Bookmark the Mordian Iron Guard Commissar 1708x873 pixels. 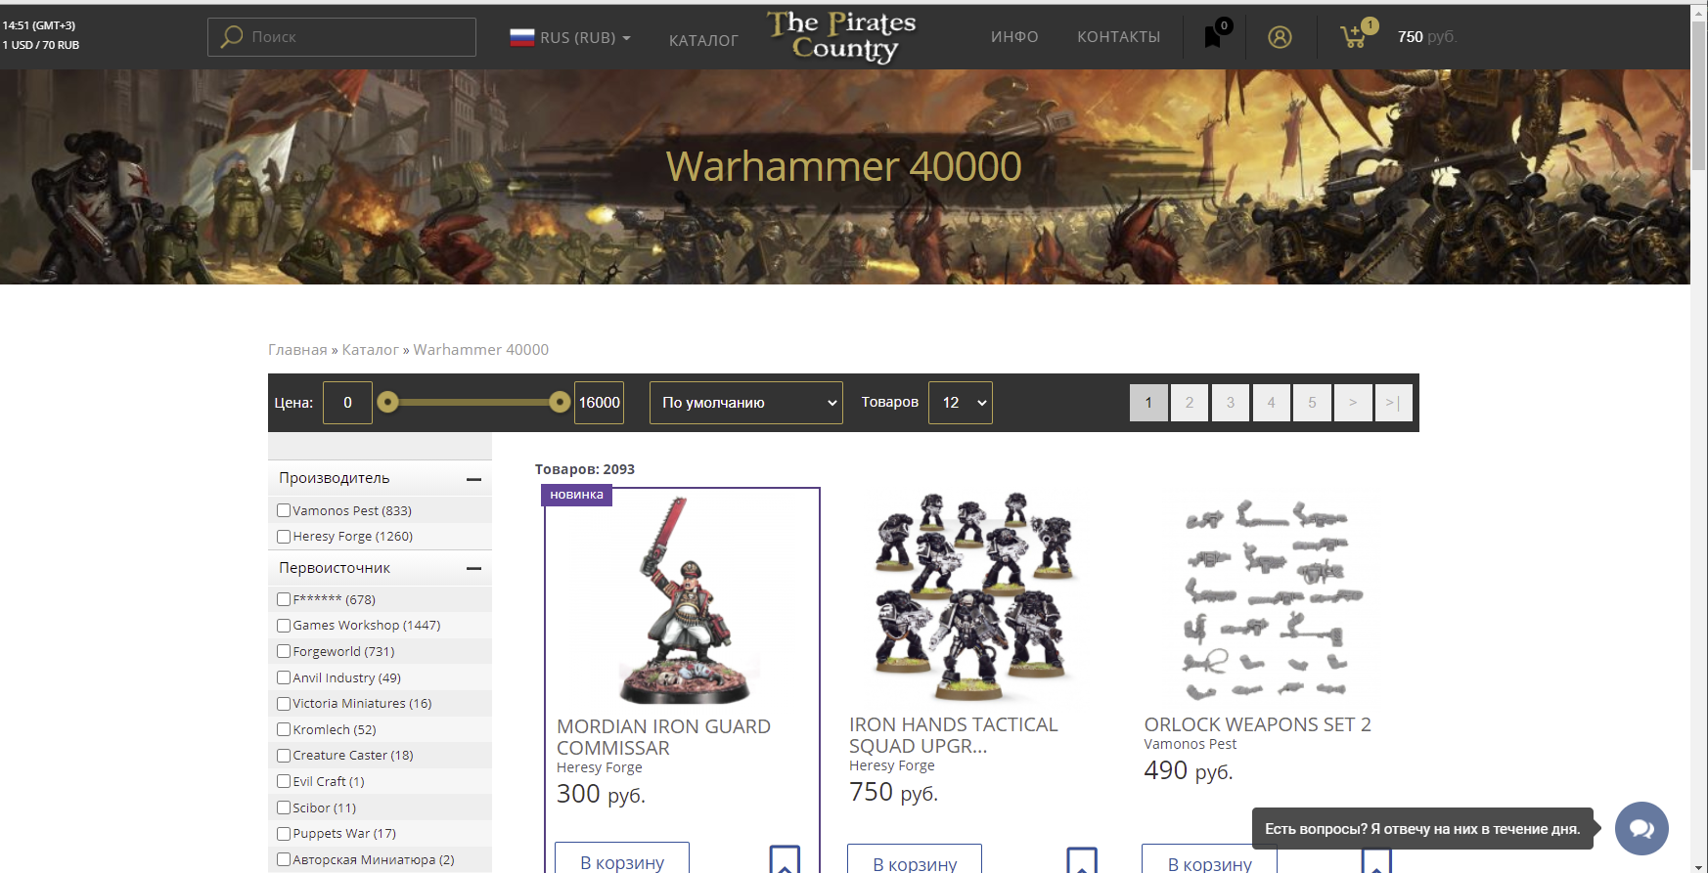[x=785, y=859]
